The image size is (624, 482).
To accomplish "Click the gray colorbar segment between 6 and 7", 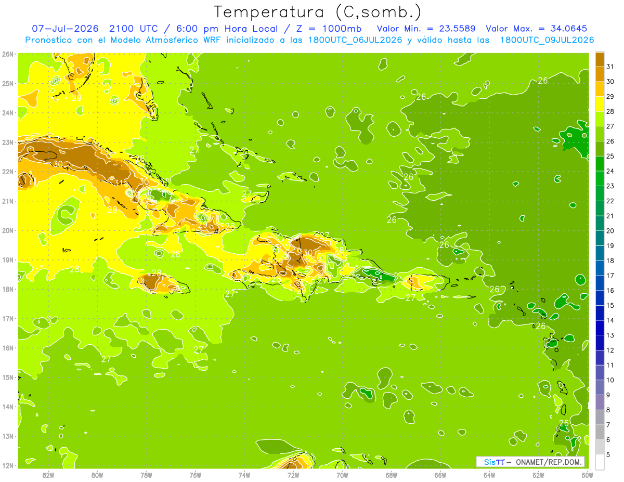I will [600, 432].
